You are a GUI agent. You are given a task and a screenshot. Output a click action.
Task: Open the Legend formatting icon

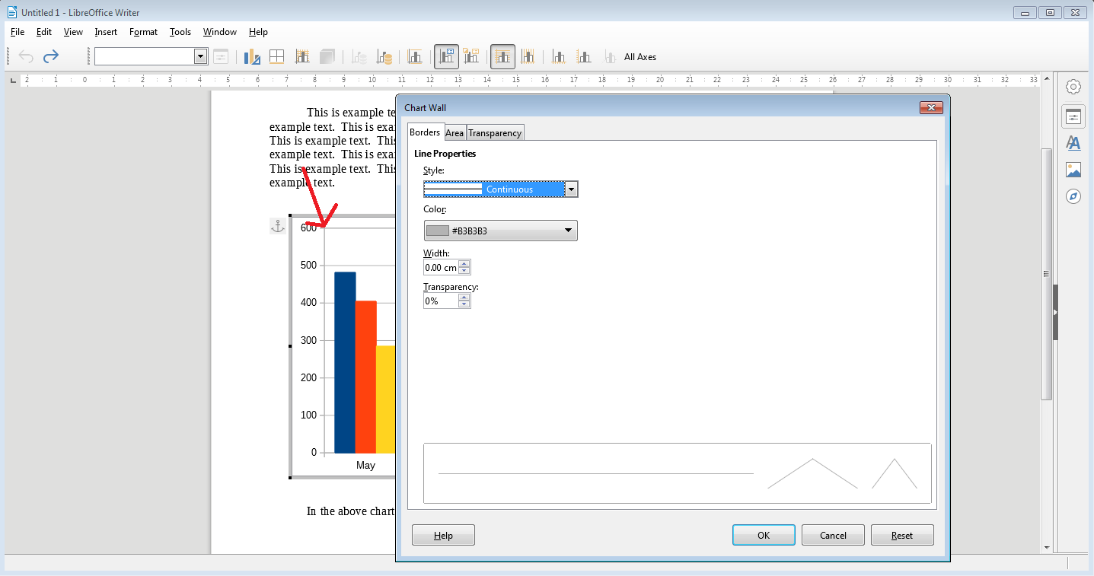click(x=471, y=56)
